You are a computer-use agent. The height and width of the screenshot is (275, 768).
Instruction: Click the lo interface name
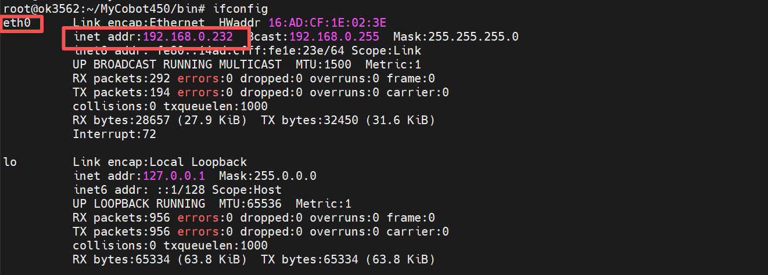(x=10, y=162)
